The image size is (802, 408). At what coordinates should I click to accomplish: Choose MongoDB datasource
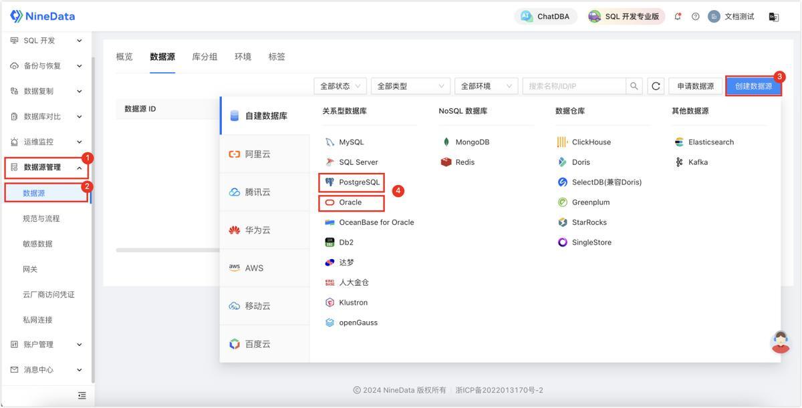point(466,142)
